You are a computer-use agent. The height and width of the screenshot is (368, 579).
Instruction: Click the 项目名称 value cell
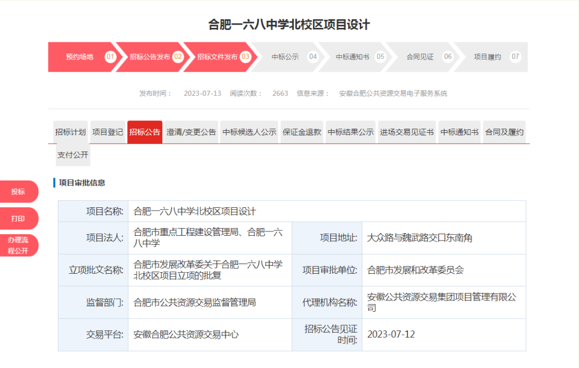tap(327, 212)
